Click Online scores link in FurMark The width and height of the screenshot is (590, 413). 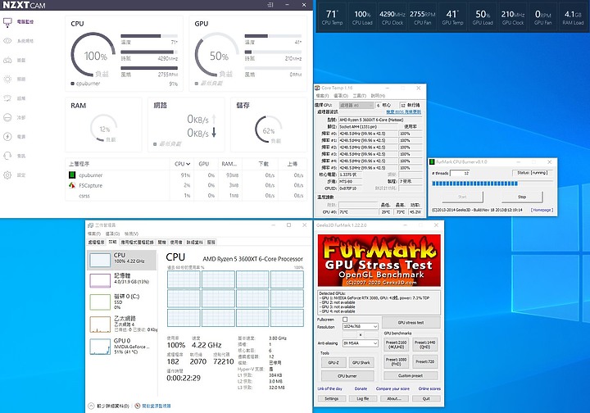(x=429, y=388)
